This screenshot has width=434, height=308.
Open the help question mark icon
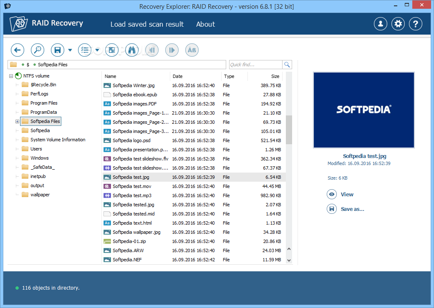pyautogui.click(x=416, y=24)
